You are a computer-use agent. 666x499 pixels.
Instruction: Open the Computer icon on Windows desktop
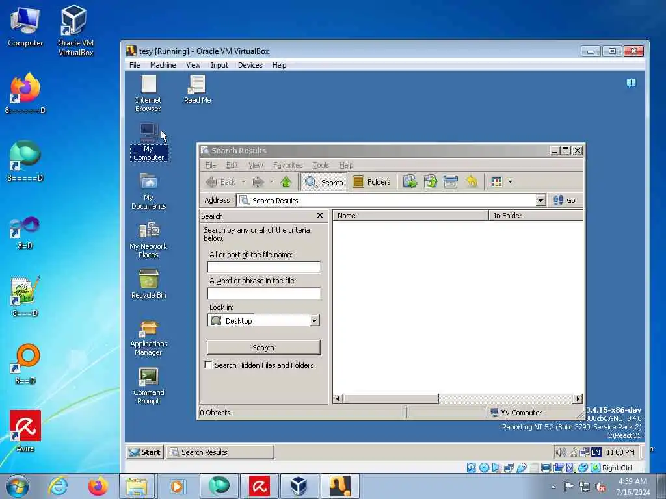coord(25,26)
